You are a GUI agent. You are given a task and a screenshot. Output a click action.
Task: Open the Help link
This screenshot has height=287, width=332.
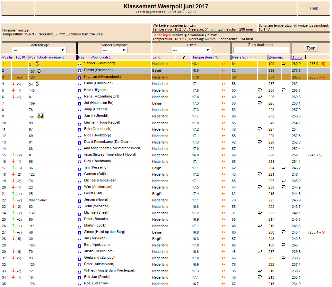314,8
